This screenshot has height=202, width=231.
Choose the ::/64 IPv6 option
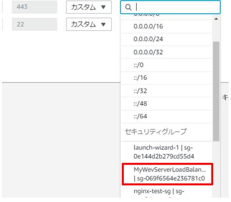(166, 117)
